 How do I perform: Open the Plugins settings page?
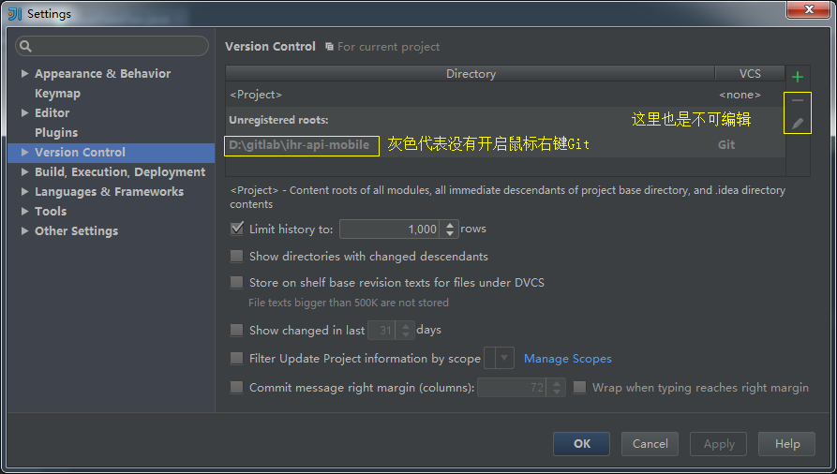point(56,132)
